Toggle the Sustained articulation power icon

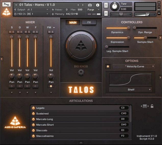(x=33, y=113)
